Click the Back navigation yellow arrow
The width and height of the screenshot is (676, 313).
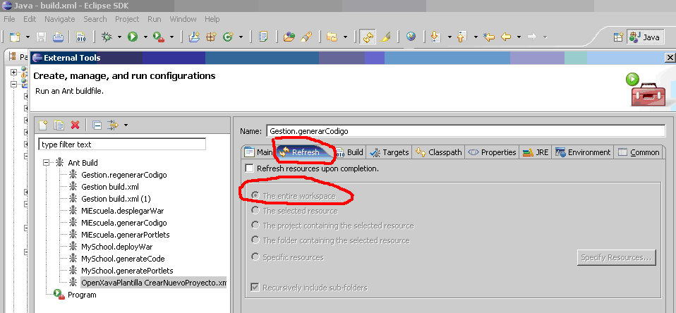[x=506, y=37]
